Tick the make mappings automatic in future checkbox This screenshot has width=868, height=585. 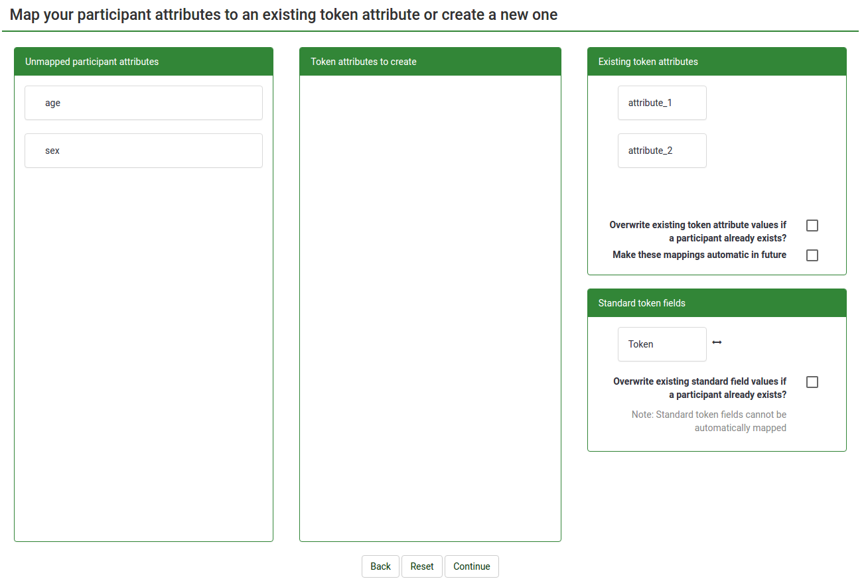pyautogui.click(x=812, y=255)
